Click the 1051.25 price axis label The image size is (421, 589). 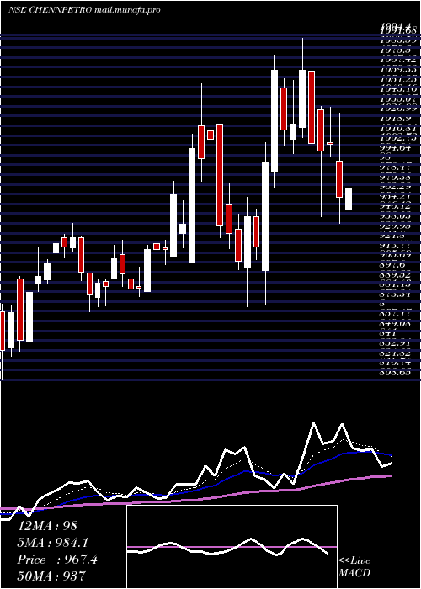[396, 79]
